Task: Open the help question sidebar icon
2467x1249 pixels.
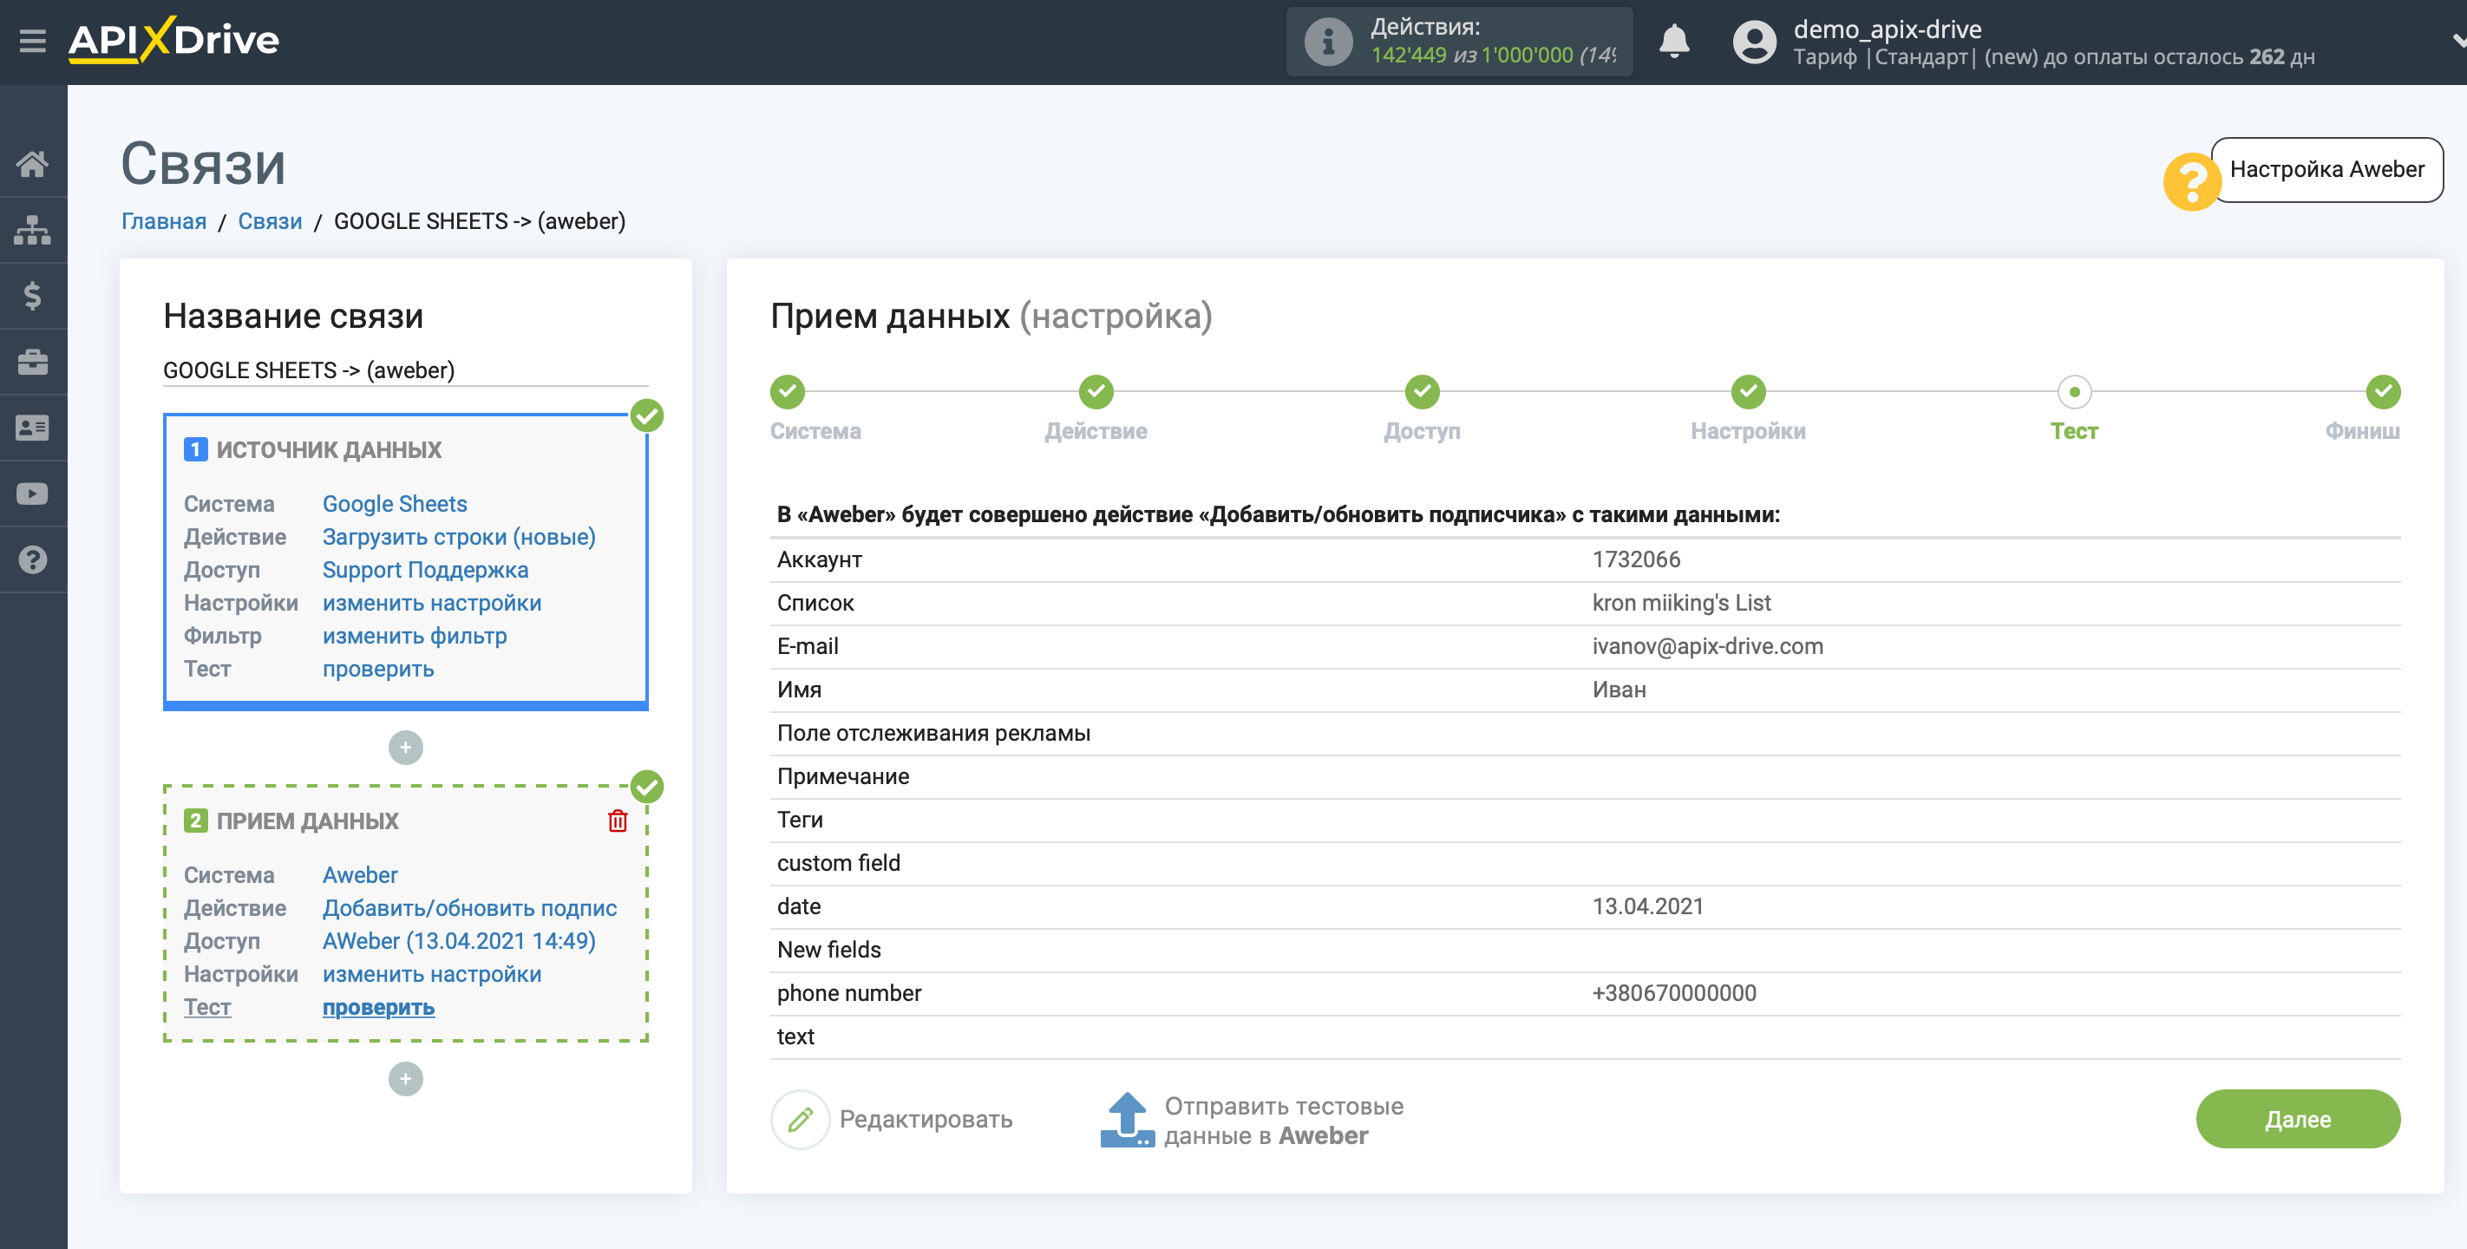Action: (33, 559)
